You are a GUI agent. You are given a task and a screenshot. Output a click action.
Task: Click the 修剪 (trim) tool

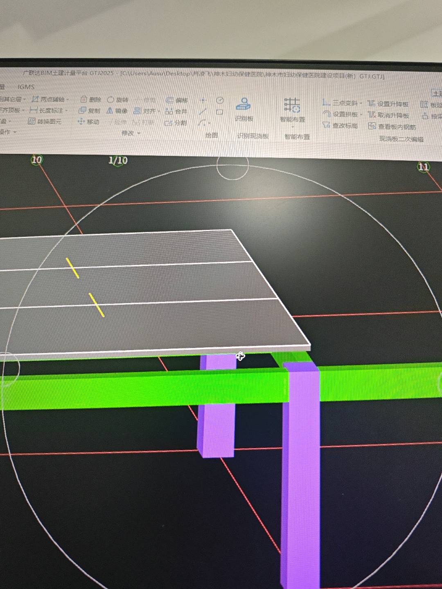[145, 100]
